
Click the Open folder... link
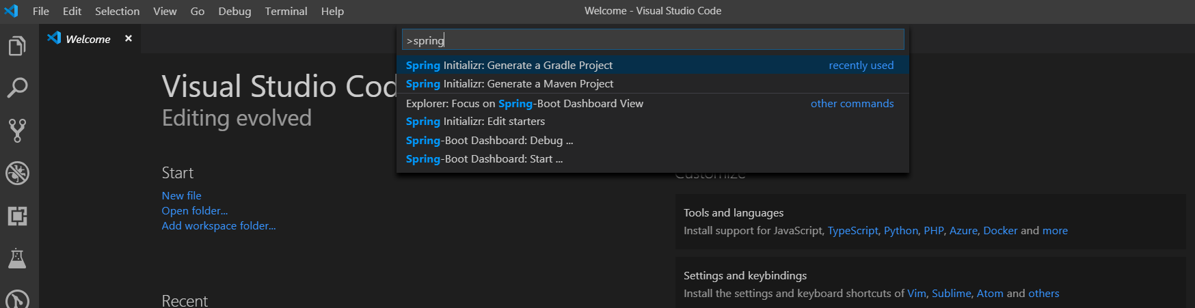[x=194, y=210]
